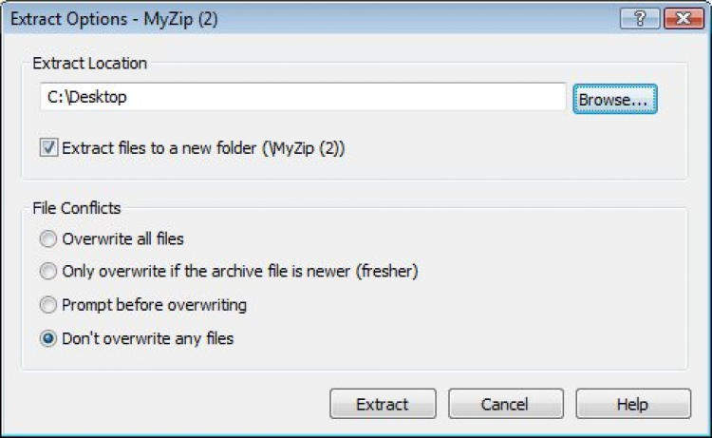Click the Extract Options - MyZip (2) title bar
This screenshot has height=438, width=712.
285,19
